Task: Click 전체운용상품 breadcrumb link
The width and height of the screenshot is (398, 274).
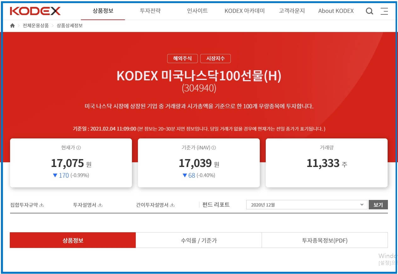Action: [36, 26]
